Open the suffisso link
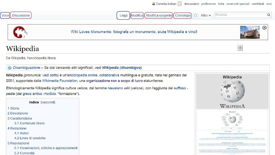 pos(180,88)
